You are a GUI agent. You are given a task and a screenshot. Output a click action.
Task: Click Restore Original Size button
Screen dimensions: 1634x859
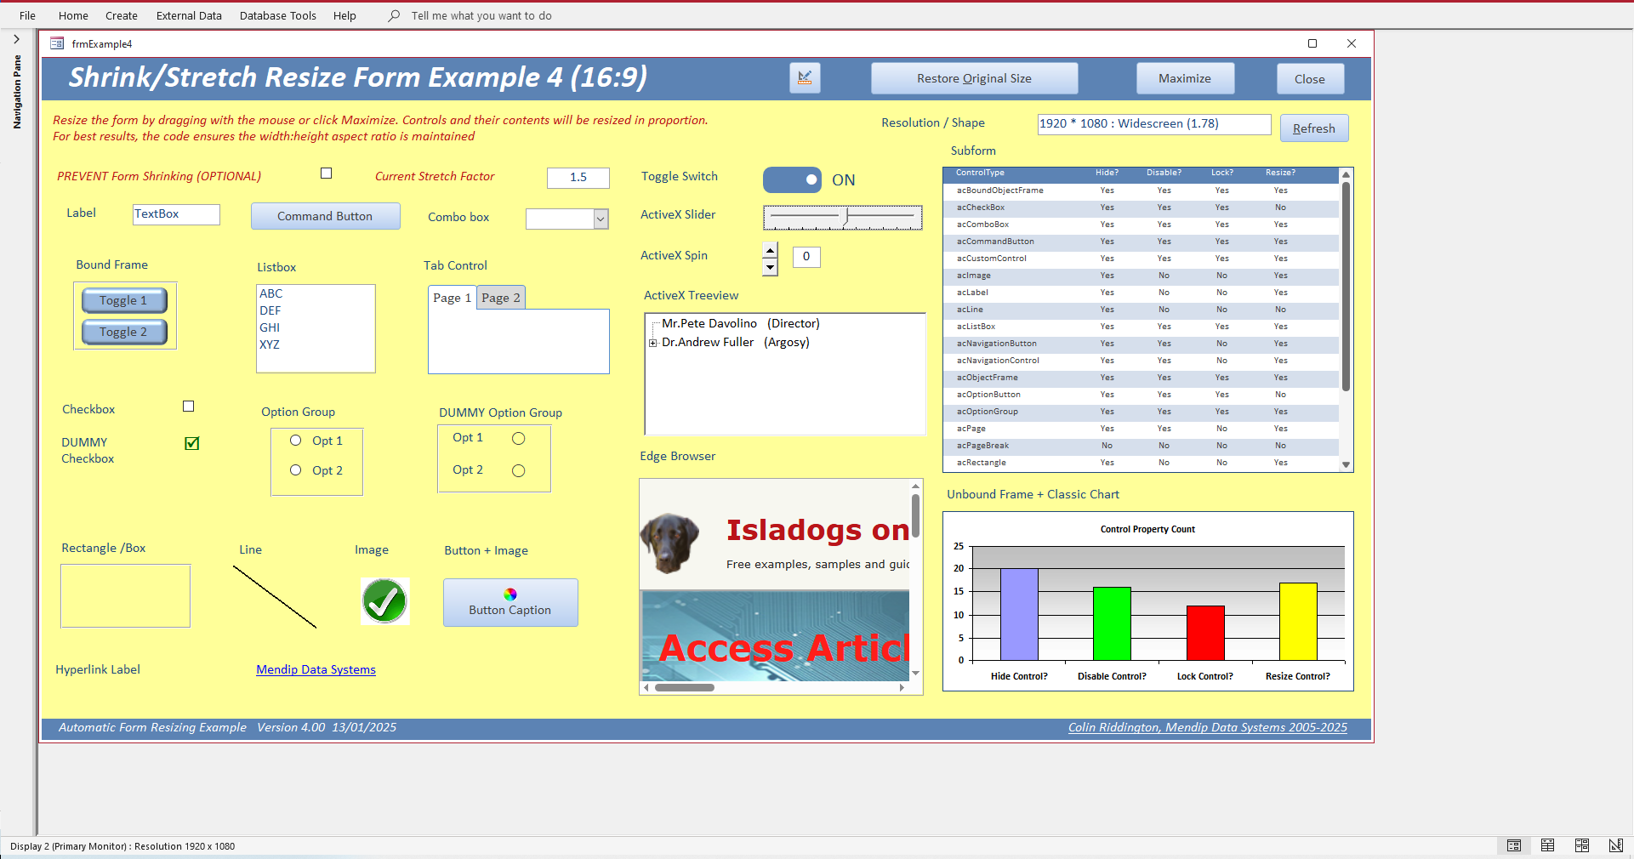pos(974,78)
